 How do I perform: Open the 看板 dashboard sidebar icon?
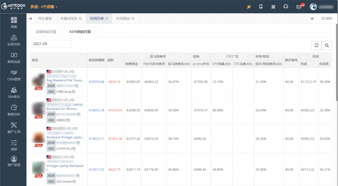click(x=14, y=22)
